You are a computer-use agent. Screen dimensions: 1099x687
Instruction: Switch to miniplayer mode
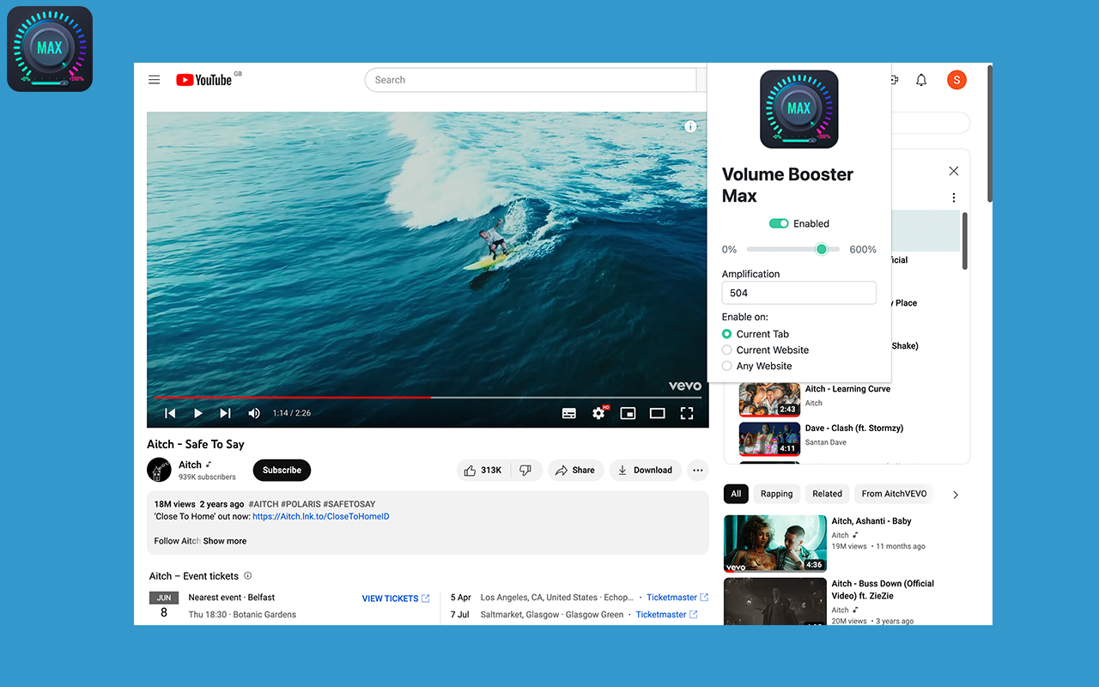pyautogui.click(x=628, y=413)
